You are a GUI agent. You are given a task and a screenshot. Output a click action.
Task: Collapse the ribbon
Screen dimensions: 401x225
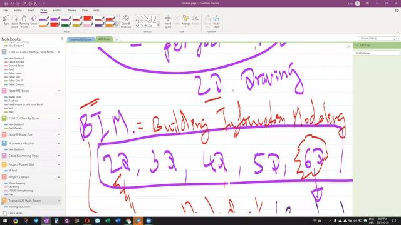[398, 32]
